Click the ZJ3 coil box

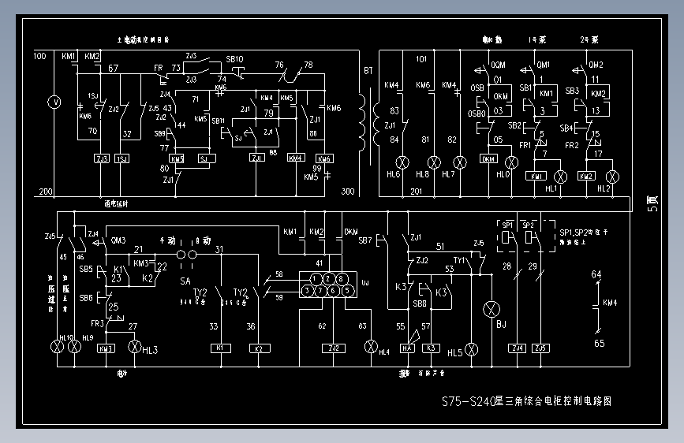[102, 158]
